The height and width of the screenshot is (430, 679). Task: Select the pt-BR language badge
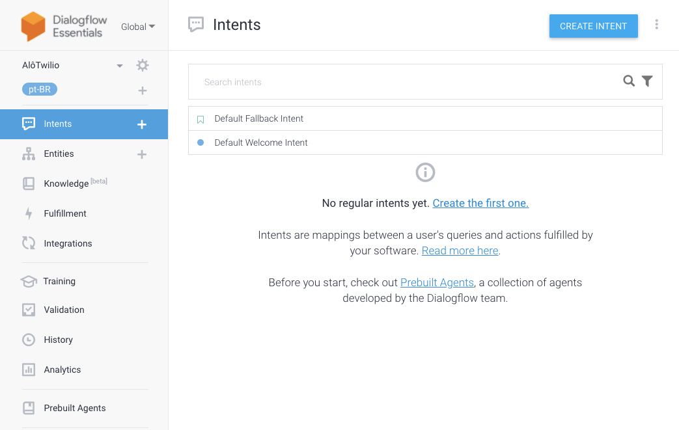point(40,90)
